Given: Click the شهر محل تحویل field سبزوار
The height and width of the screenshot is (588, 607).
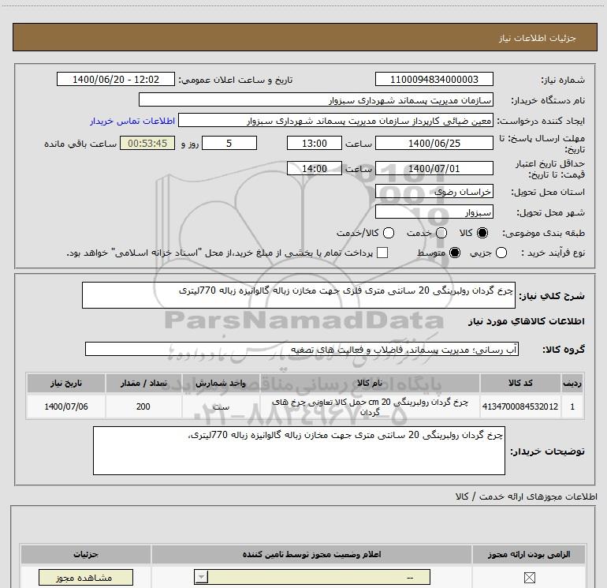Looking at the screenshot, I should click(x=434, y=212).
